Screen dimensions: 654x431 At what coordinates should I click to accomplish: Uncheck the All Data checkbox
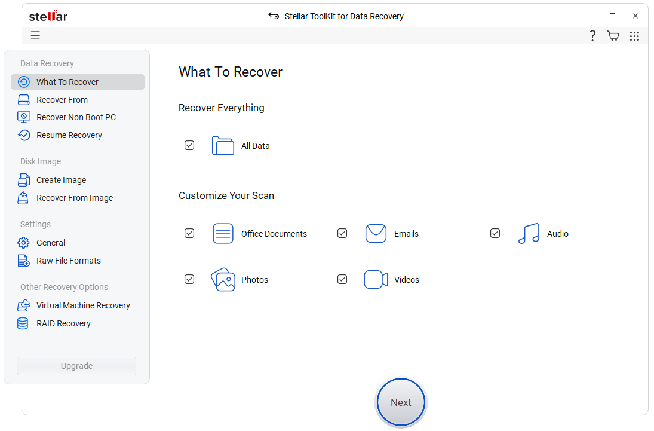click(x=189, y=145)
